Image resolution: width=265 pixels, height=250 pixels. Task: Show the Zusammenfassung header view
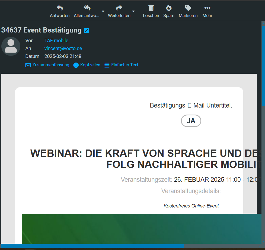47,65
